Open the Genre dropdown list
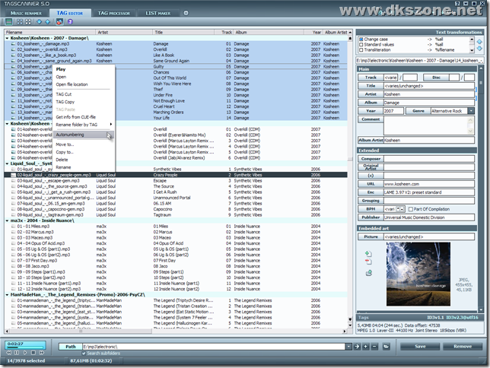This screenshot has width=490, height=368. click(471, 111)
